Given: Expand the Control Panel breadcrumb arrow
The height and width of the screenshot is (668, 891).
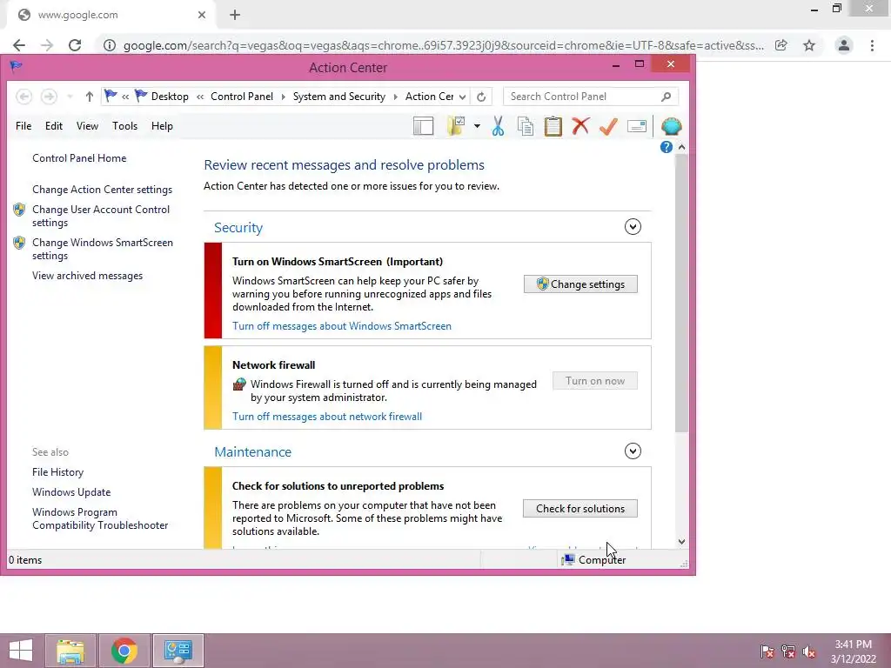Looking at the screenshot, I should pos(283,97).
